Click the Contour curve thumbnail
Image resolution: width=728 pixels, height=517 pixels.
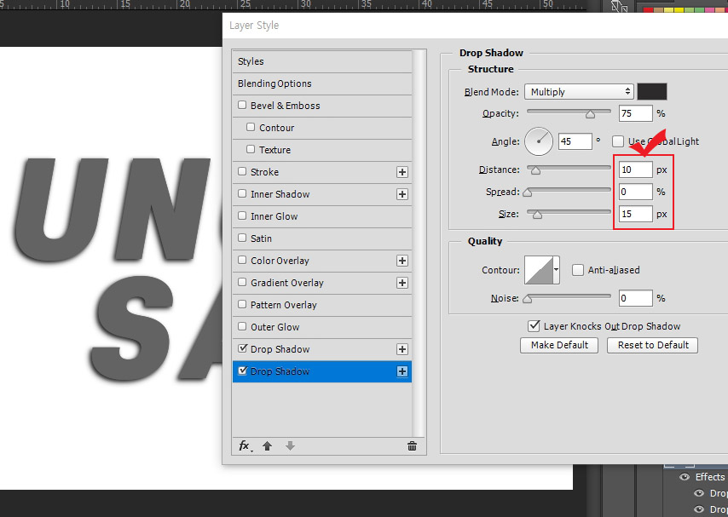click(x=539, y=270)
